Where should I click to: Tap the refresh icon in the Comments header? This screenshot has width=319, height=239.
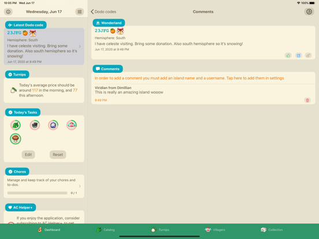point(309,12)
